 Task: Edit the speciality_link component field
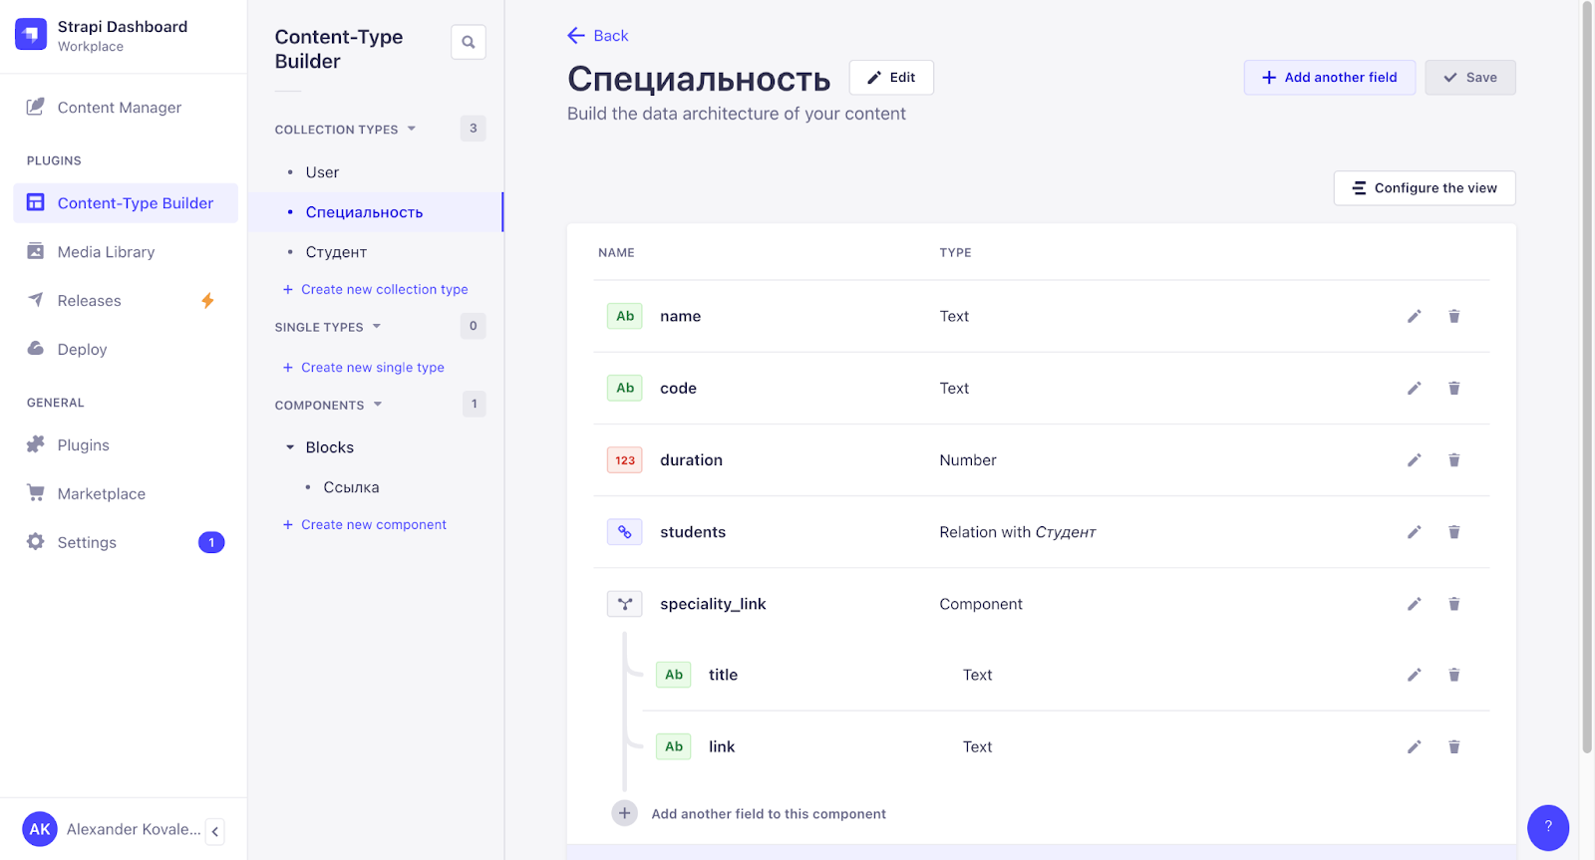[1414, 604]
